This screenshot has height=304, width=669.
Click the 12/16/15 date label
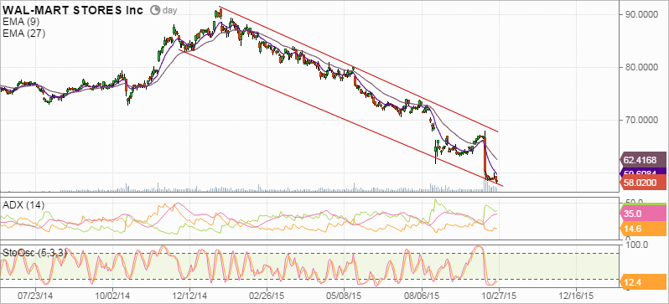577,295
